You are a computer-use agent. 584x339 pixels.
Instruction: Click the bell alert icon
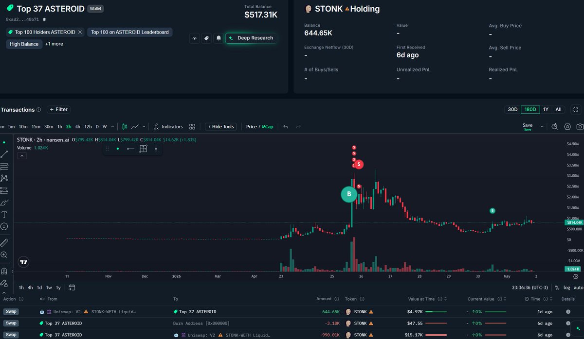coord(219,38)
